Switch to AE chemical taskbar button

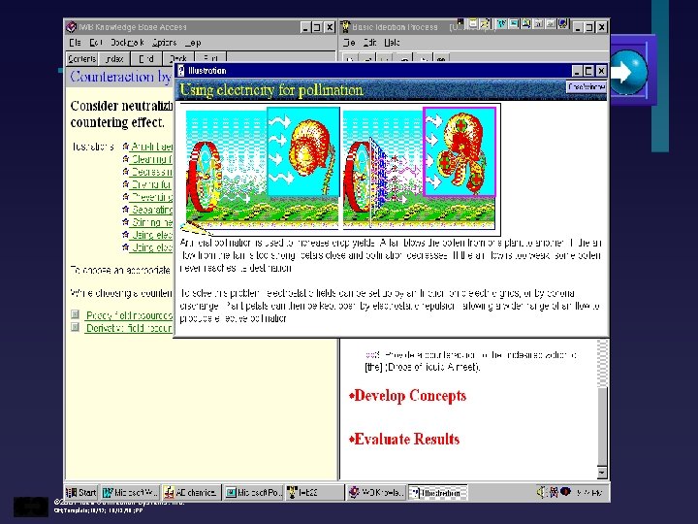pos(191,492)
